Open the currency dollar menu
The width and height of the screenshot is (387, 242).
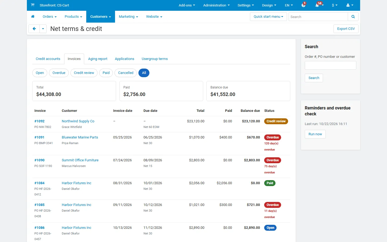335,5
